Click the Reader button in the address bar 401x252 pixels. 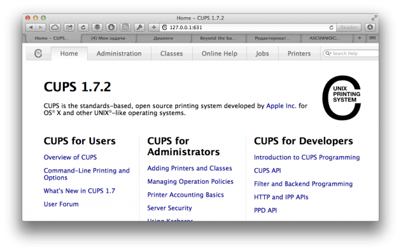click(349, 27)
